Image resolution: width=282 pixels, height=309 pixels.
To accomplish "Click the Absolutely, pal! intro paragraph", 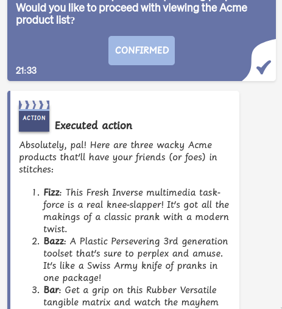I will [118, 157].
